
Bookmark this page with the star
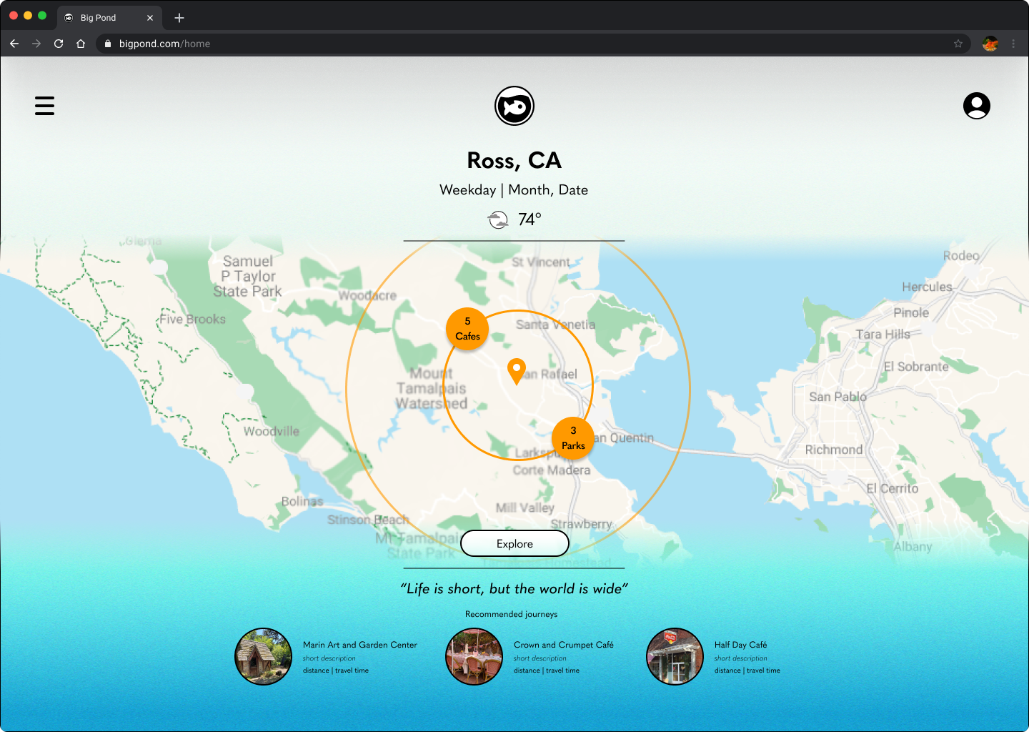tap(958, 44)
